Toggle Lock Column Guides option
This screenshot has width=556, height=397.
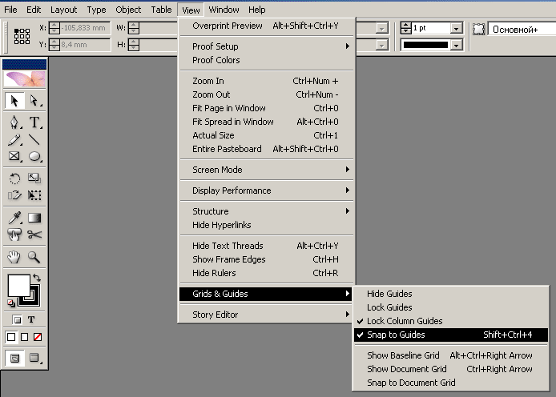point(451,321)
